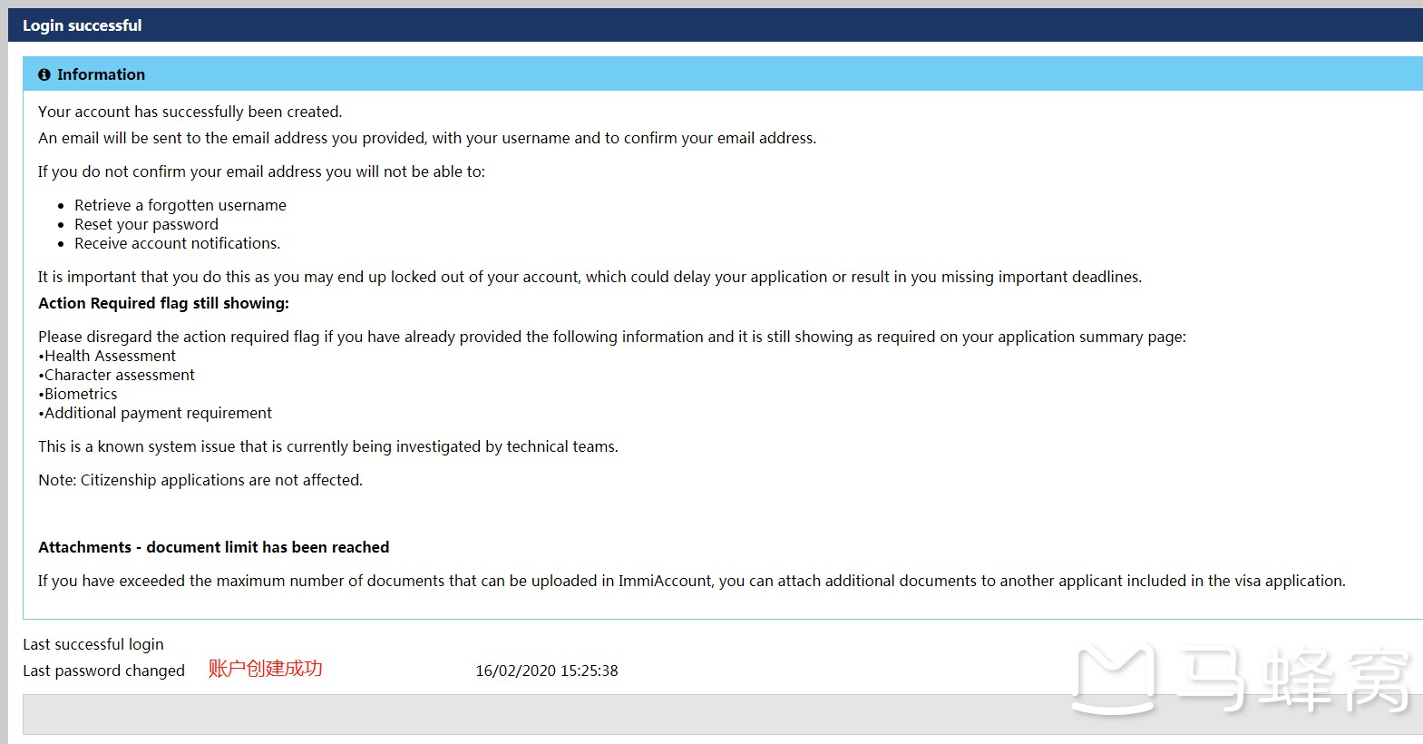Click the 'Character assessment' item

pos(116,375)
